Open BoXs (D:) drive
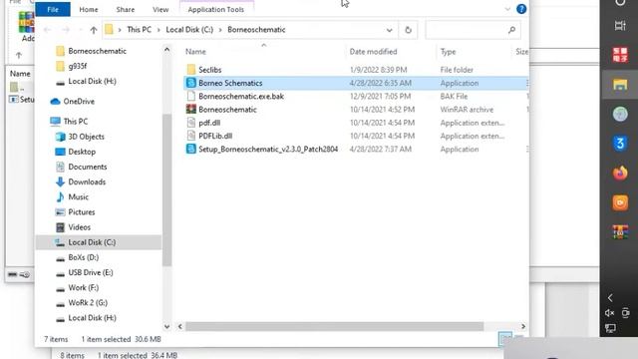The height and width of the screenshot is (359, 638). point(84,257)
